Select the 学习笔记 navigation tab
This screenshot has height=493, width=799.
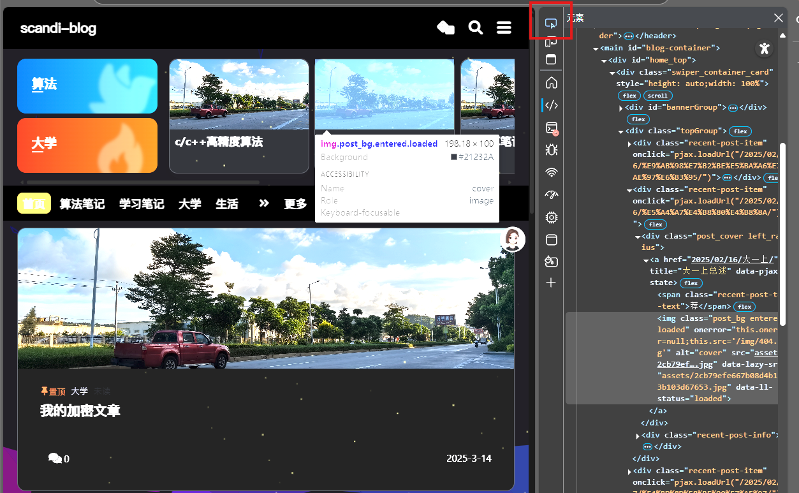pyautogui.click(x=142, y=204)
